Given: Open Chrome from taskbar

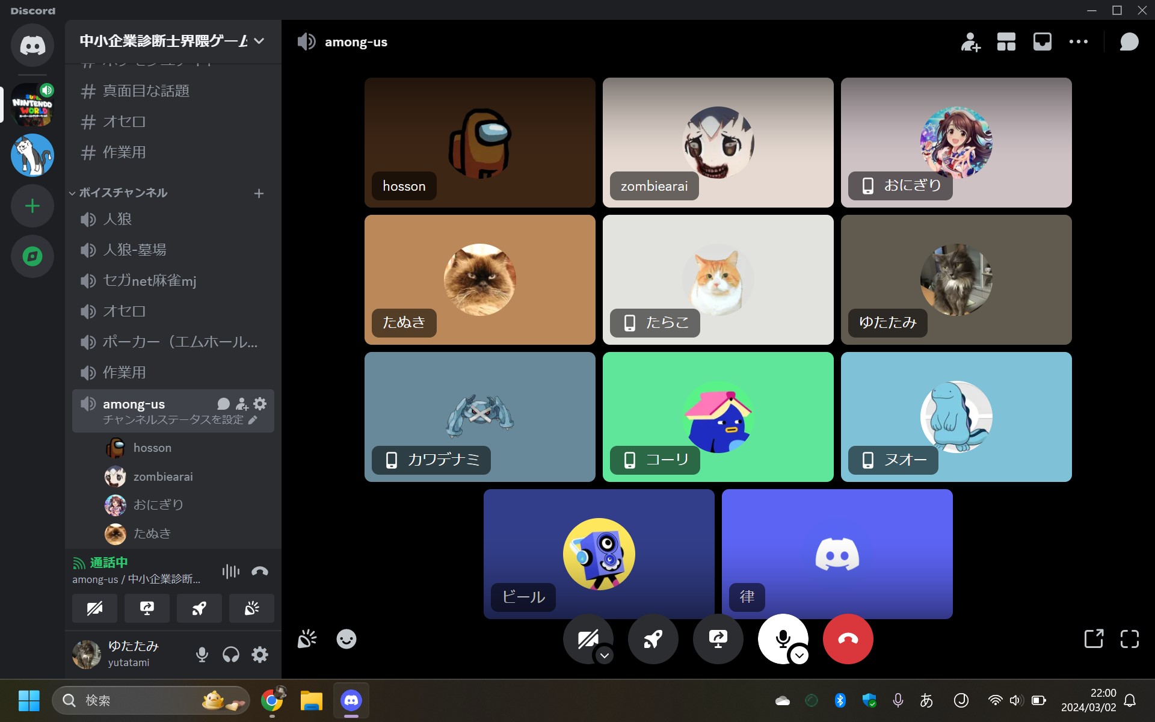Looking at the screenshot, I should [272, 700].
